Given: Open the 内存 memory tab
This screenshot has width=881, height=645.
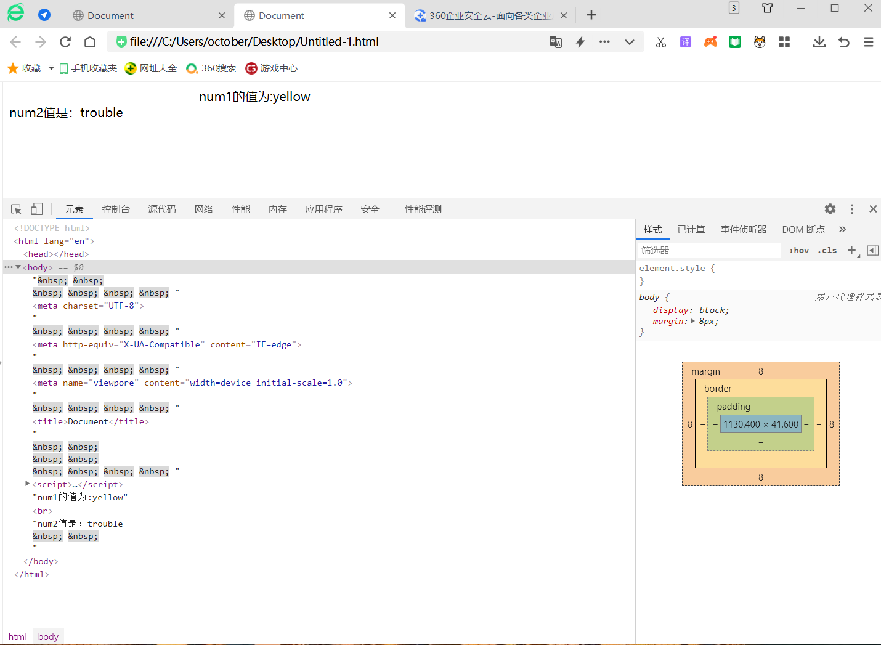Looking at the screenshot, I should [278, 209].
